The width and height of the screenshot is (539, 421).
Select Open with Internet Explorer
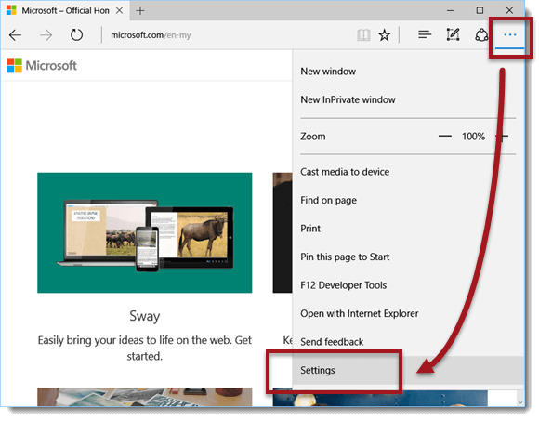coord(408,313)
